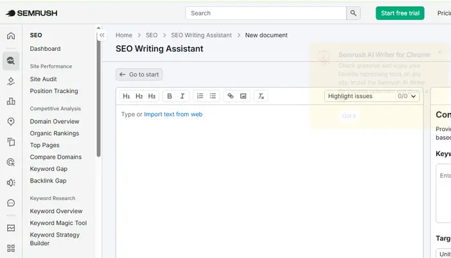Open the Home icon in sidebar
The width and height of the screenshot is (451, 258).
(11, 35)
